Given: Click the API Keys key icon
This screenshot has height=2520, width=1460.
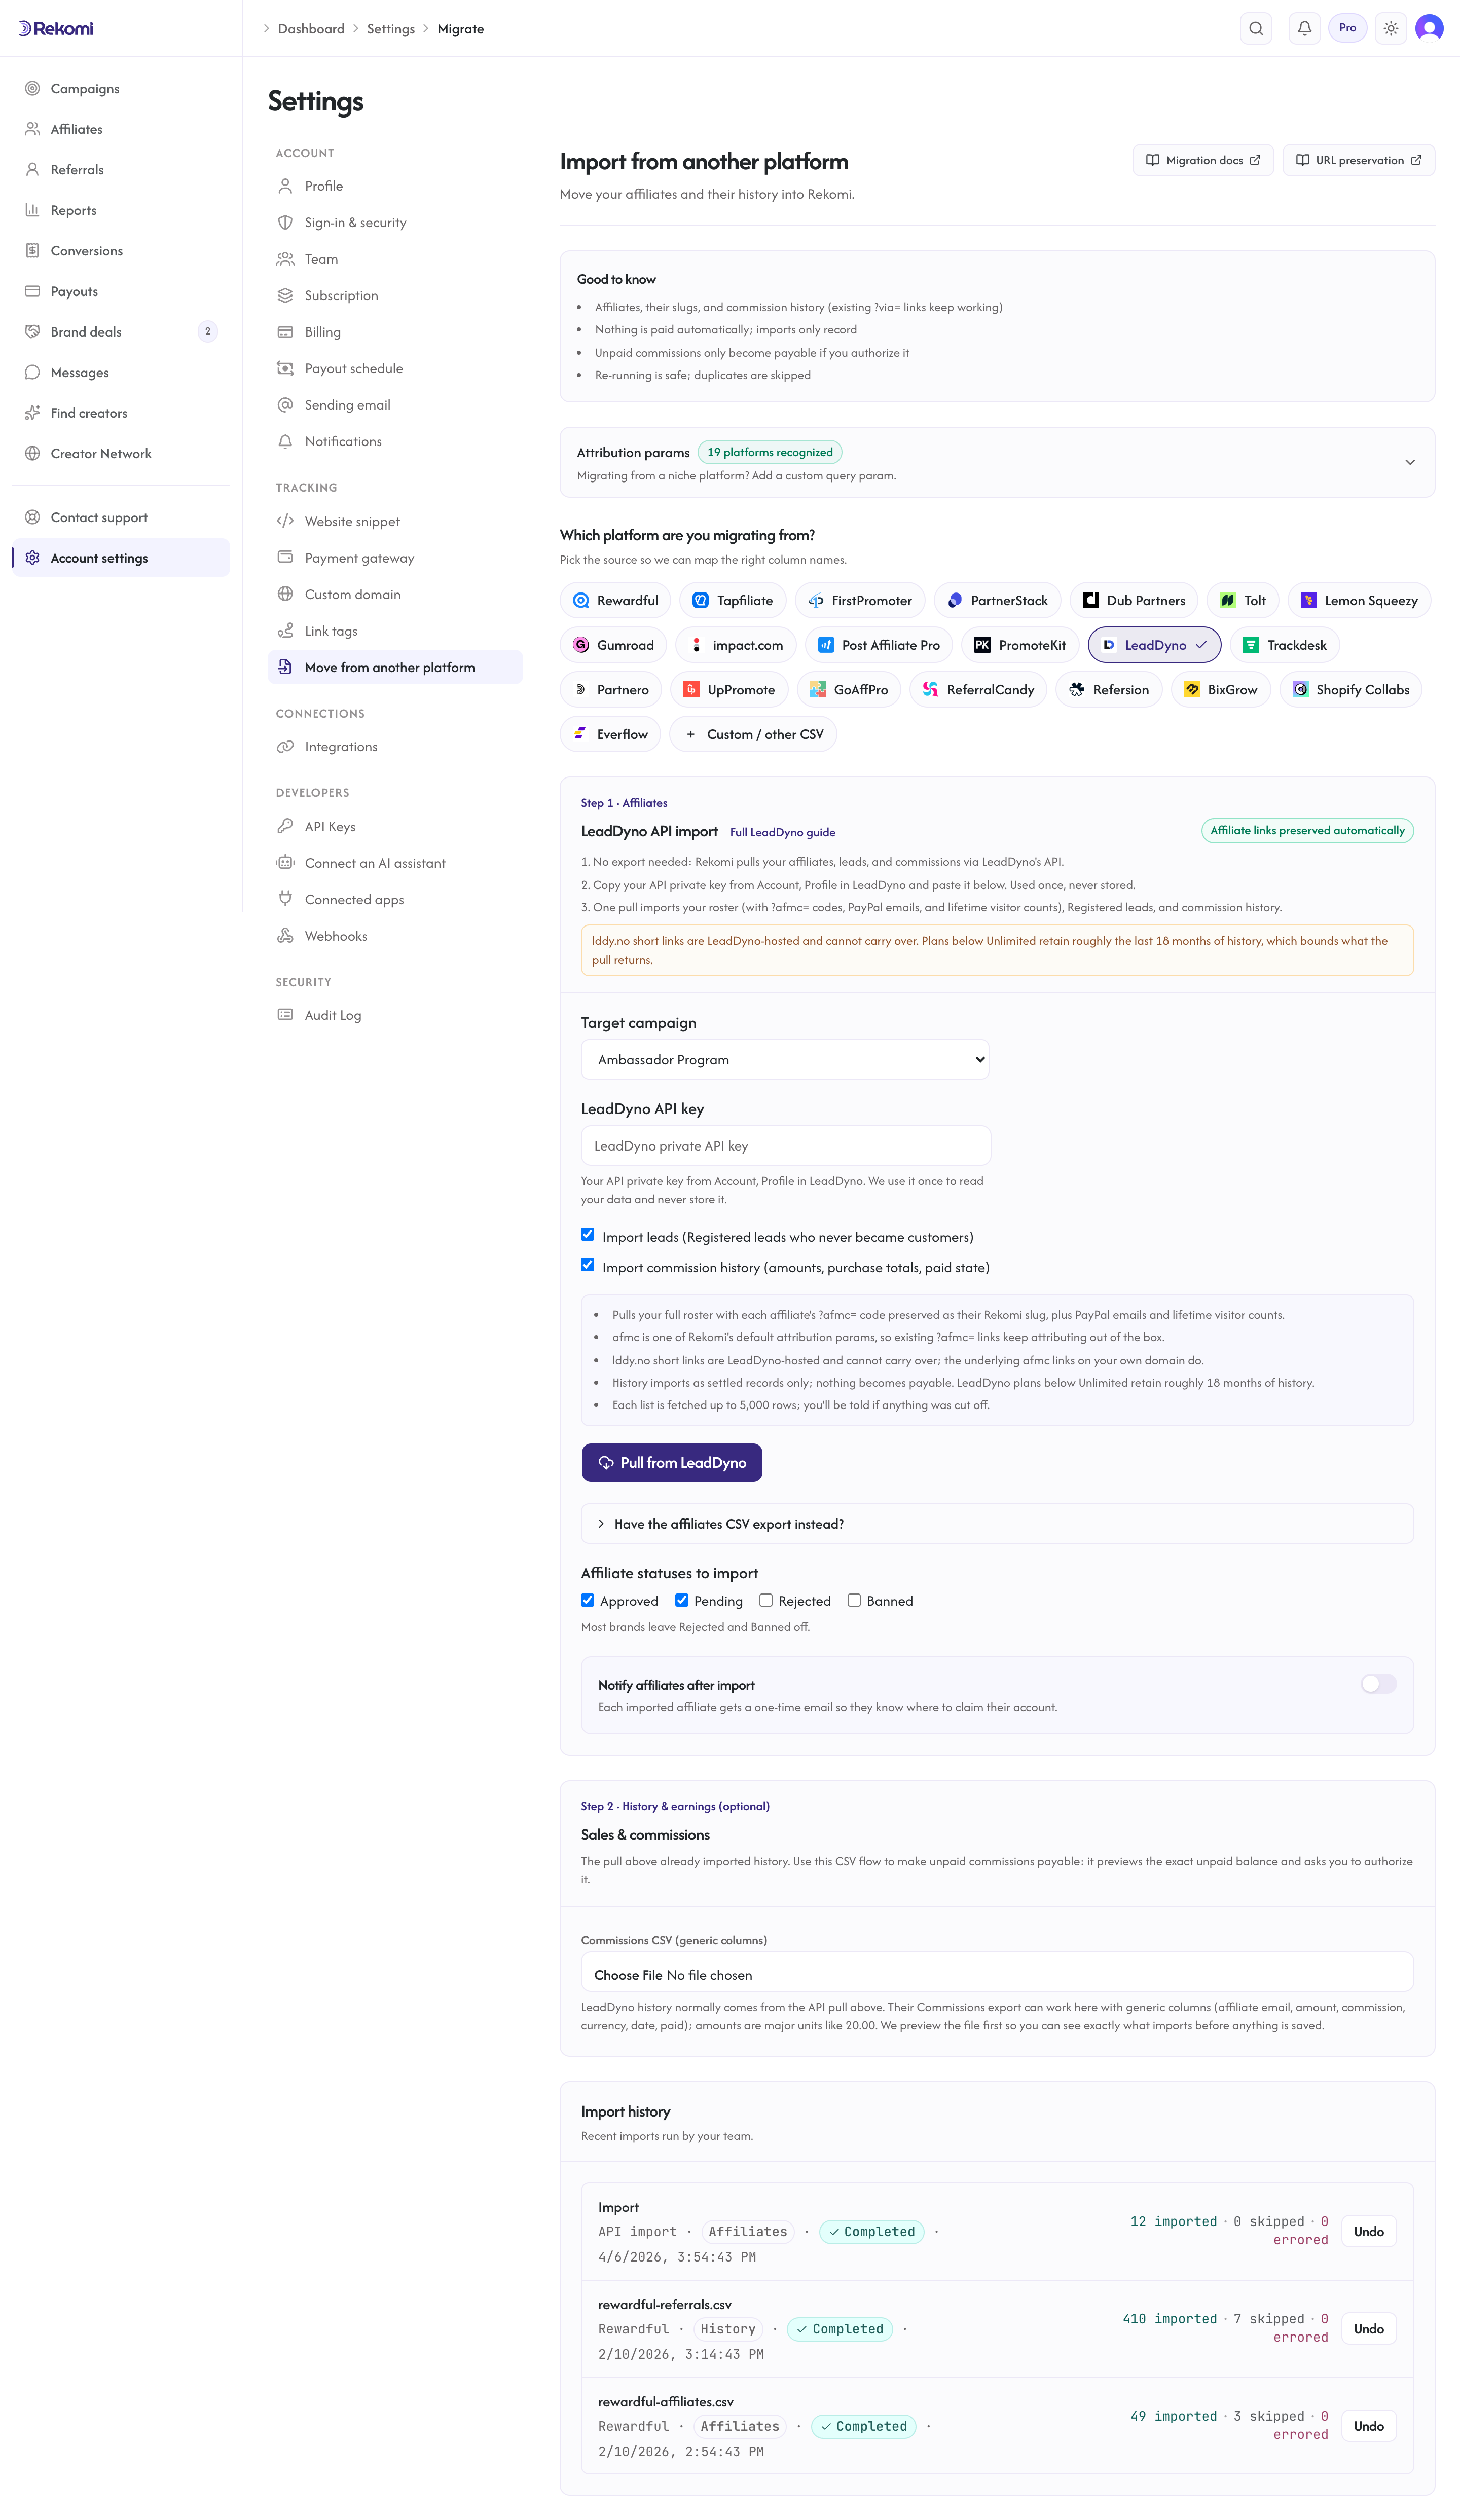Looking at the screenshot, I should pos(285,826).
